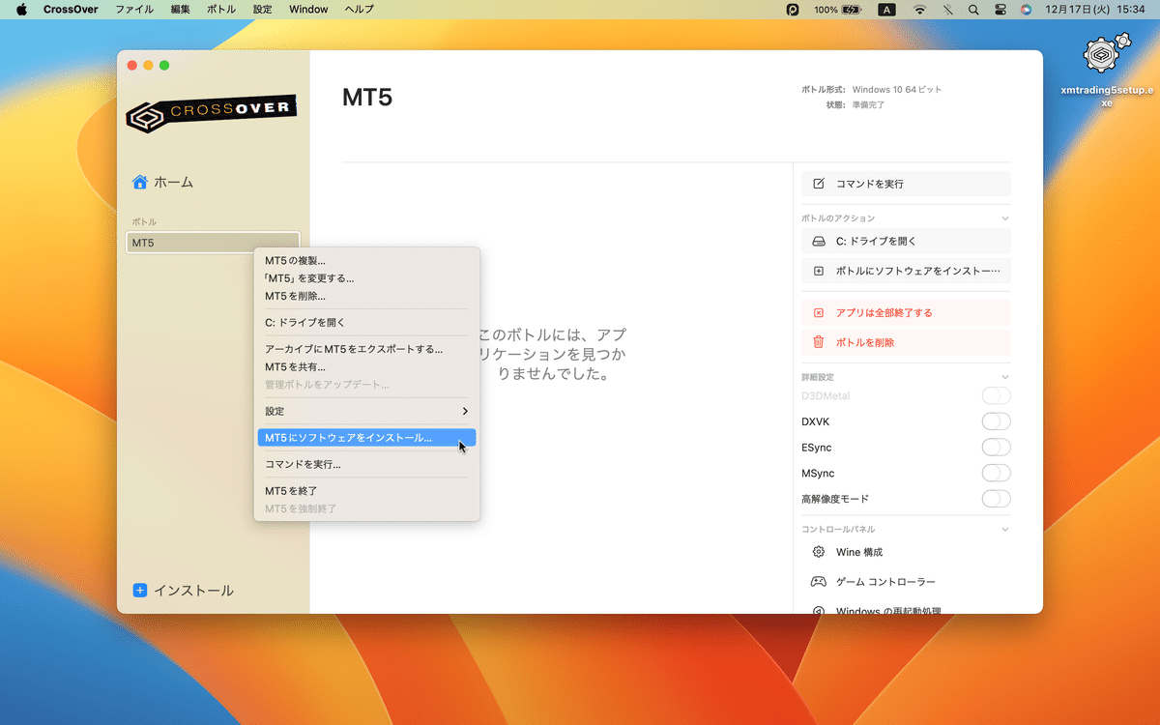Choose アーカイブにMT5をエクスポートする...

coord(366,349)
